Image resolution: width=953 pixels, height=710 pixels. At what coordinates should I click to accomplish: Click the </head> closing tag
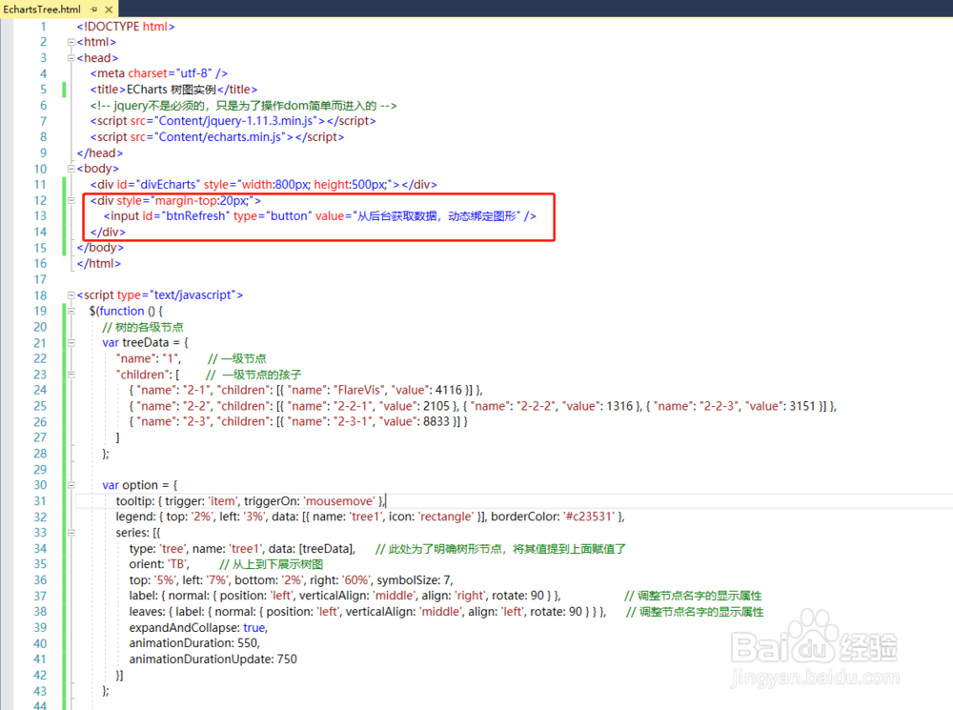click(100, 152)
